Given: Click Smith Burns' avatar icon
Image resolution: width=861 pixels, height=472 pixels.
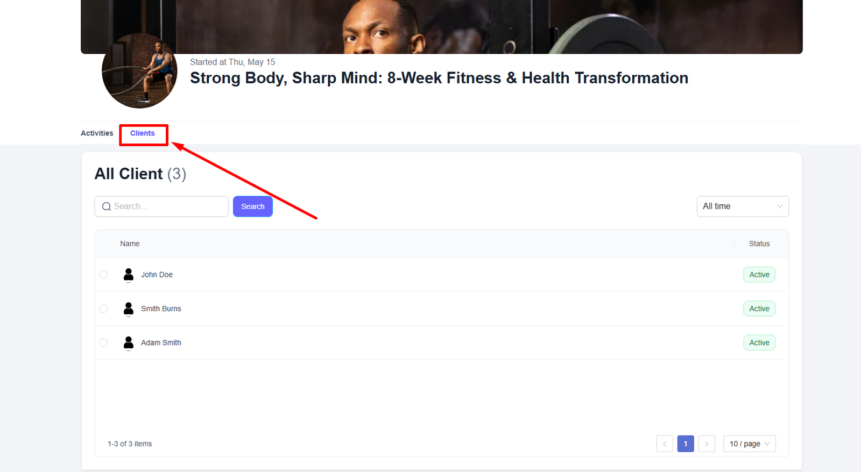Looking at the screenshot, I should pyautogui.click(x=128, y=309).
